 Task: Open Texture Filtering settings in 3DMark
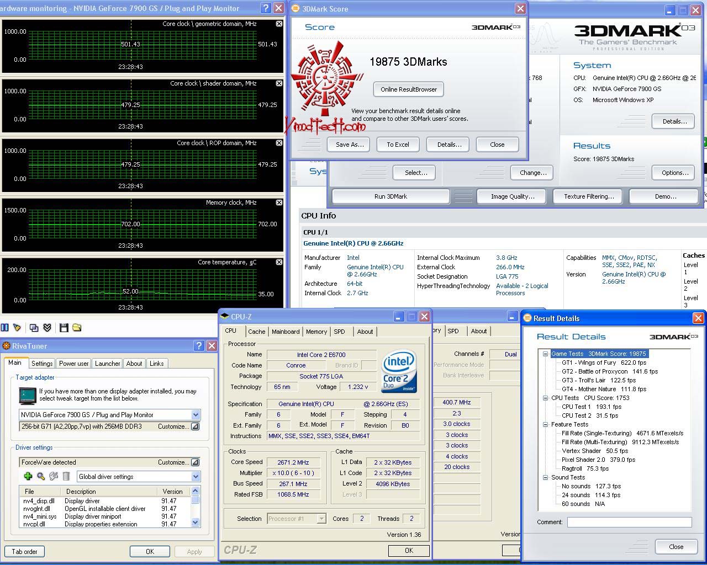[x=589, y=196]
